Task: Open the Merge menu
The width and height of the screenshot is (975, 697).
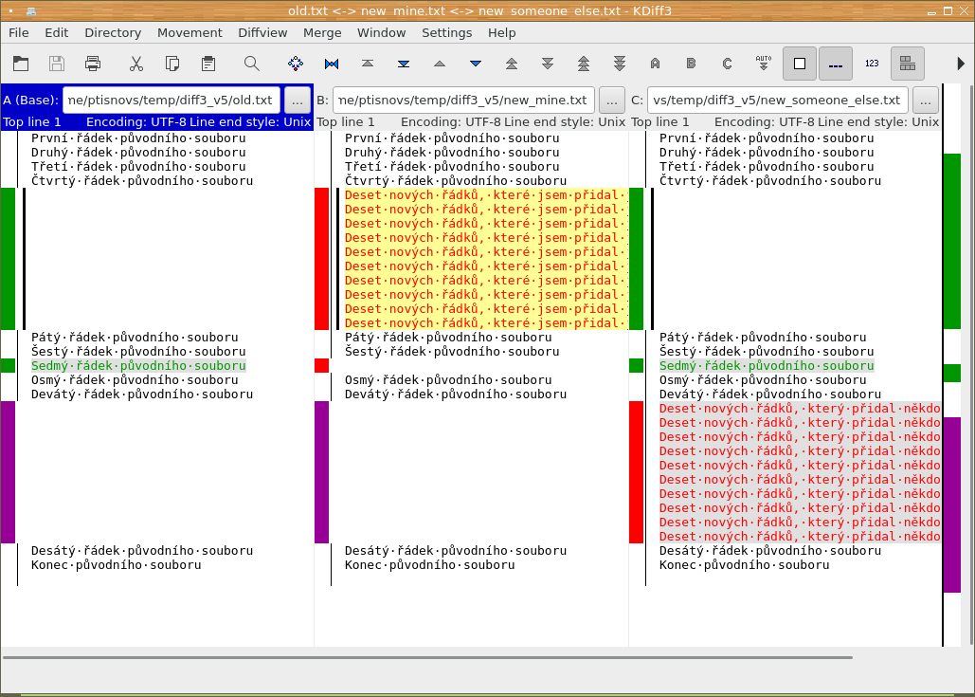Action: (x=322, y=32)
